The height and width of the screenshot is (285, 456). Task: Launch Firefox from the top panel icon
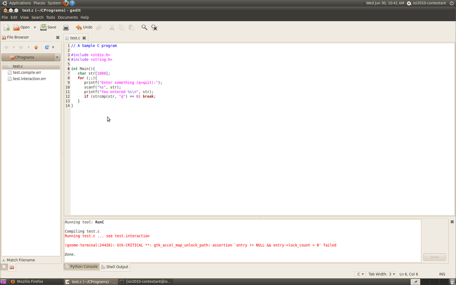pyautogui.click(x=66, y=3)
